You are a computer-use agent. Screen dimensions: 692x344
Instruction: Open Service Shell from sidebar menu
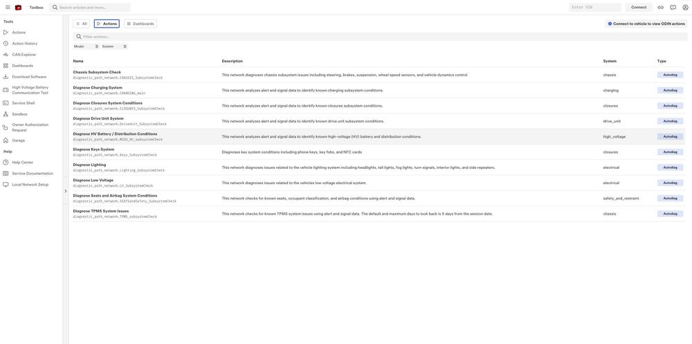point(24,103)
